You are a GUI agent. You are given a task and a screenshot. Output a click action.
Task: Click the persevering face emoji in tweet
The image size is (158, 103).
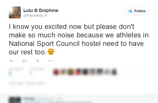pyautogui.click(x=51, y=52)
